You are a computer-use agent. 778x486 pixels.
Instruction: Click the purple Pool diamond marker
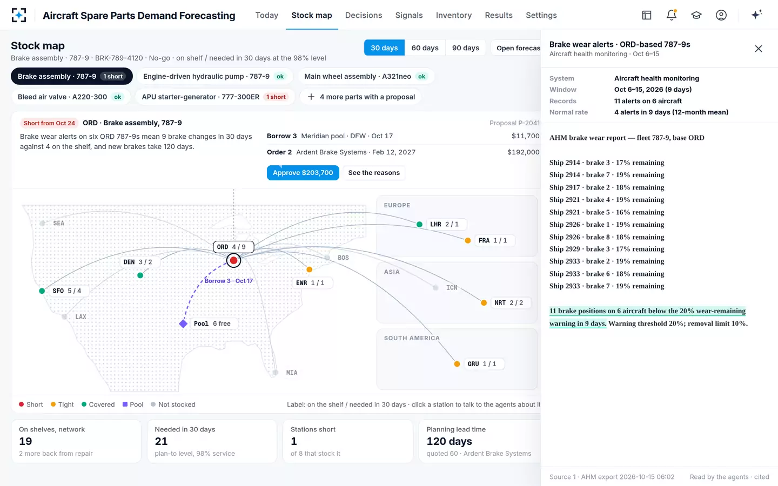[x=184, y=323]
